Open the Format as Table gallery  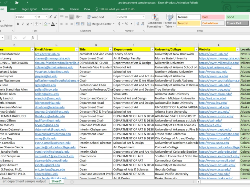click(x=169, y=21)
